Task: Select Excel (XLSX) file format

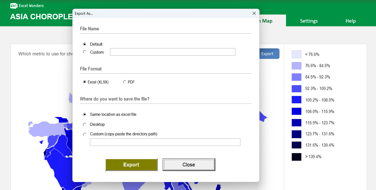Action: click(x=85, y=82)
